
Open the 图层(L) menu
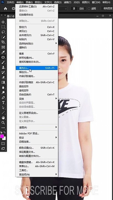point(38,2)
